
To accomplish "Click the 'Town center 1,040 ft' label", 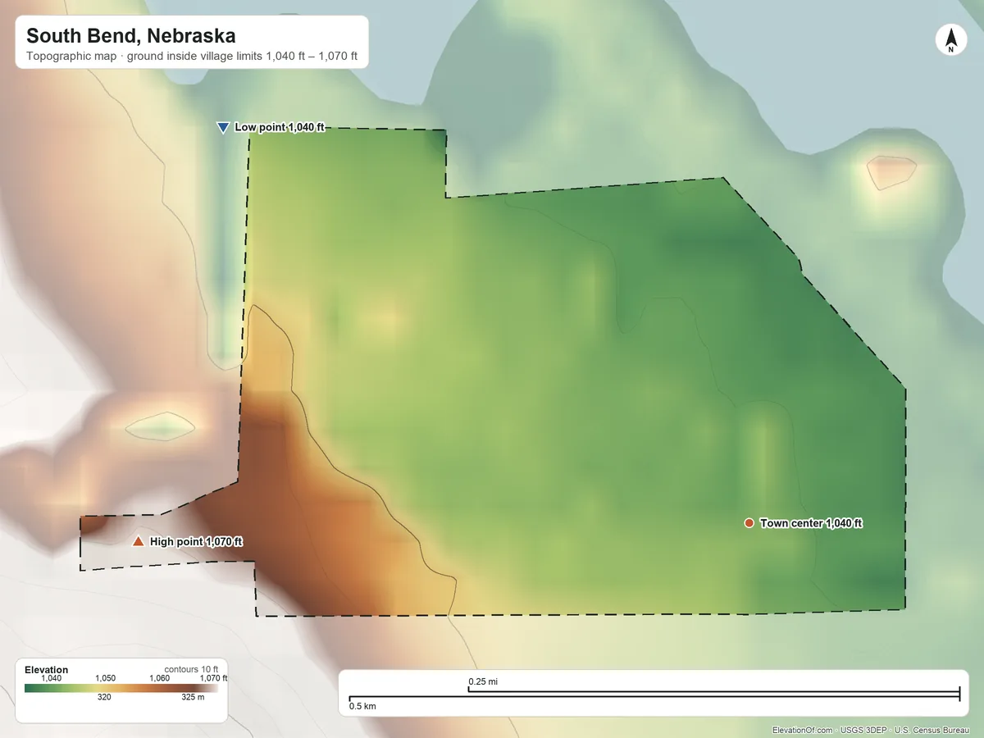I will (811, 523).
